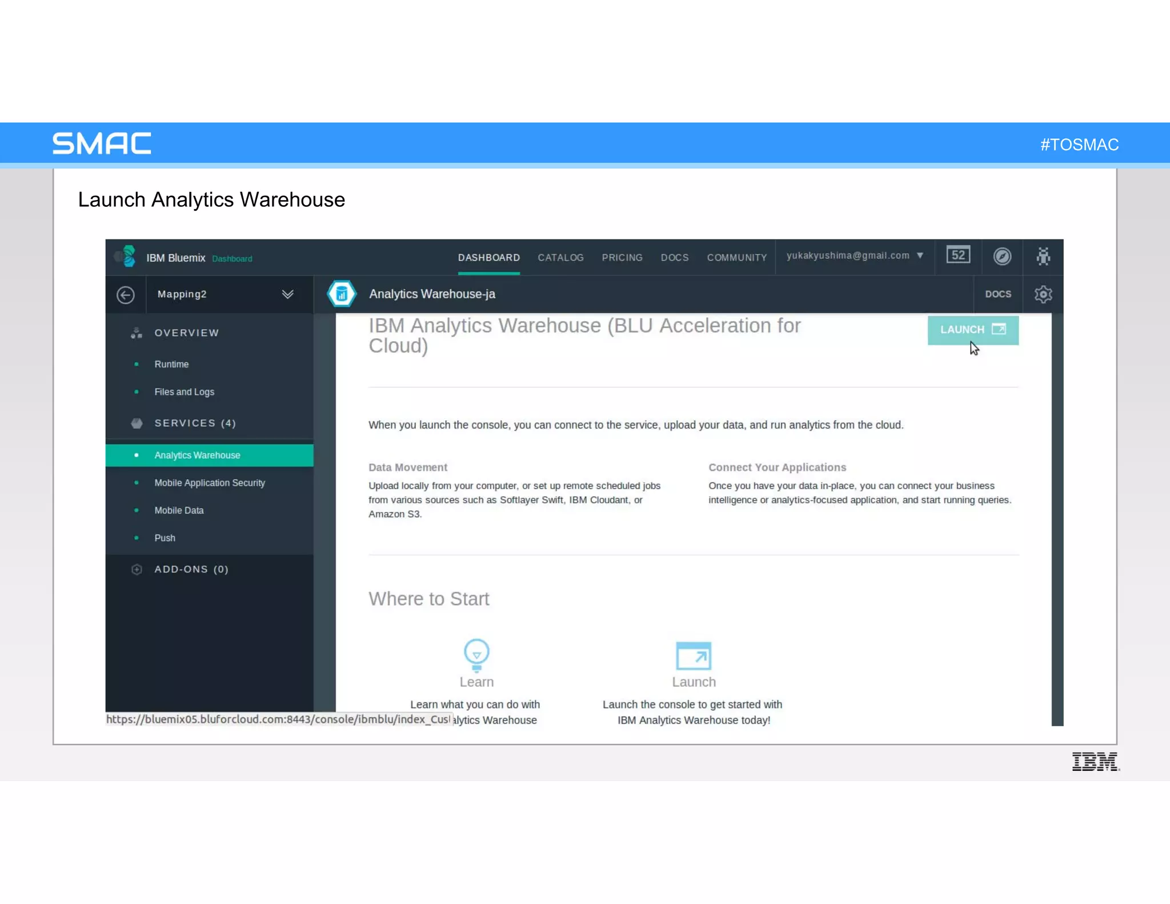The width and height of the screenshot is (1170, 904).
Task: Select Mobile Application Security service
Action: tap(210, 483)
